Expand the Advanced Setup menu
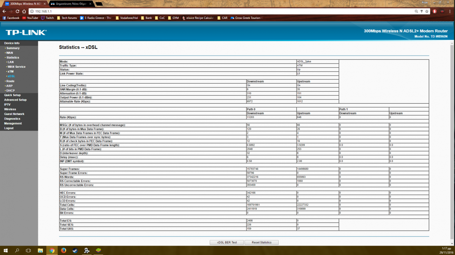 tap(16, 100)
